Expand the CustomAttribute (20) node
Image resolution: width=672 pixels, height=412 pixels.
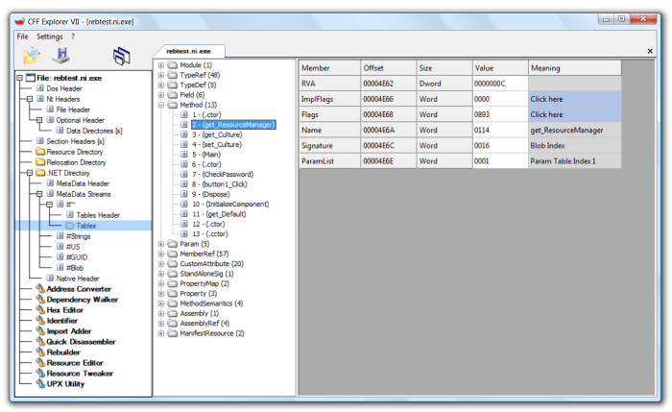(160, 263)
